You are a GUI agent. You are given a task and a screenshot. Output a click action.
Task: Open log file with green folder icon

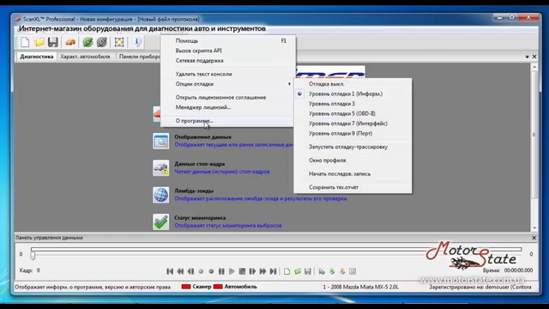tap(298, 271)
